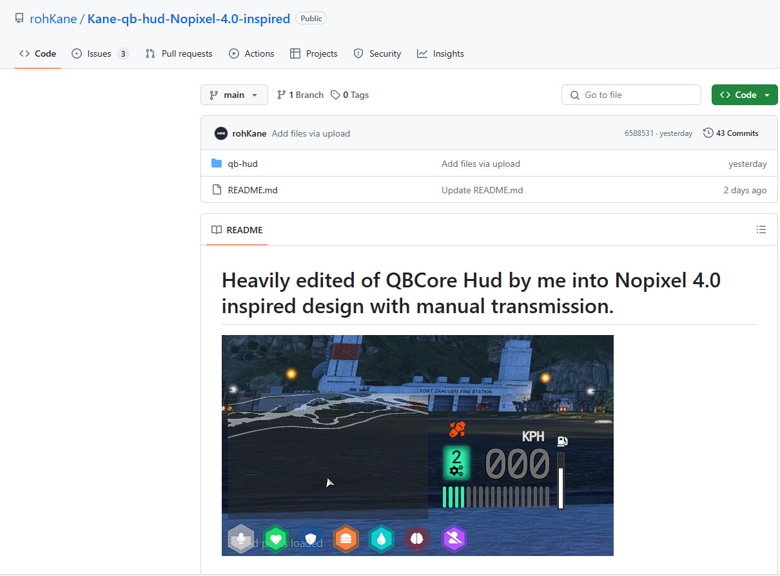The image size is (780, 576).
Task: Click the Public badge label
Action: pos(311,19)
